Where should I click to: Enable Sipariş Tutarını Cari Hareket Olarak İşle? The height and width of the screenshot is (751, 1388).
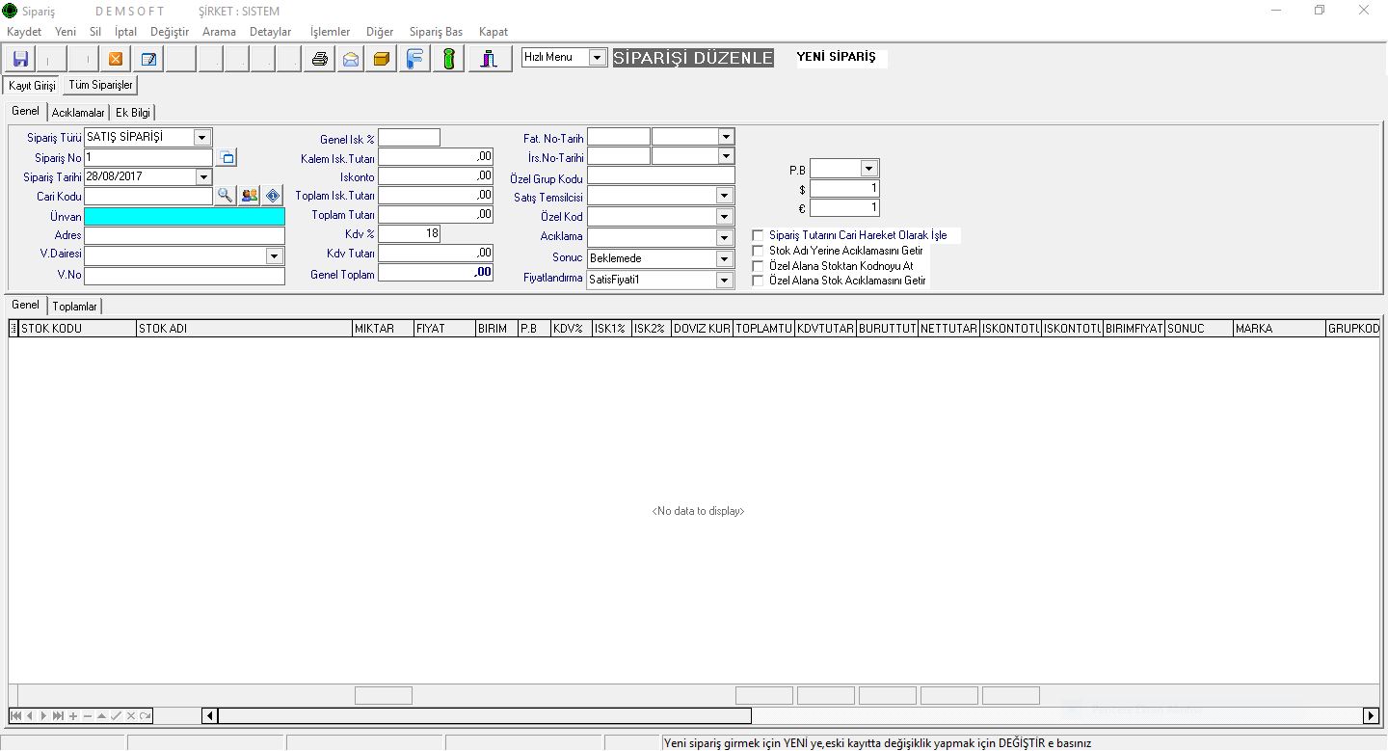[x=758, y=235]
